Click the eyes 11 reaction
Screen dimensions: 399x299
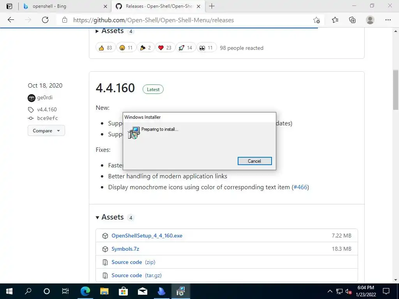point(206,48)
